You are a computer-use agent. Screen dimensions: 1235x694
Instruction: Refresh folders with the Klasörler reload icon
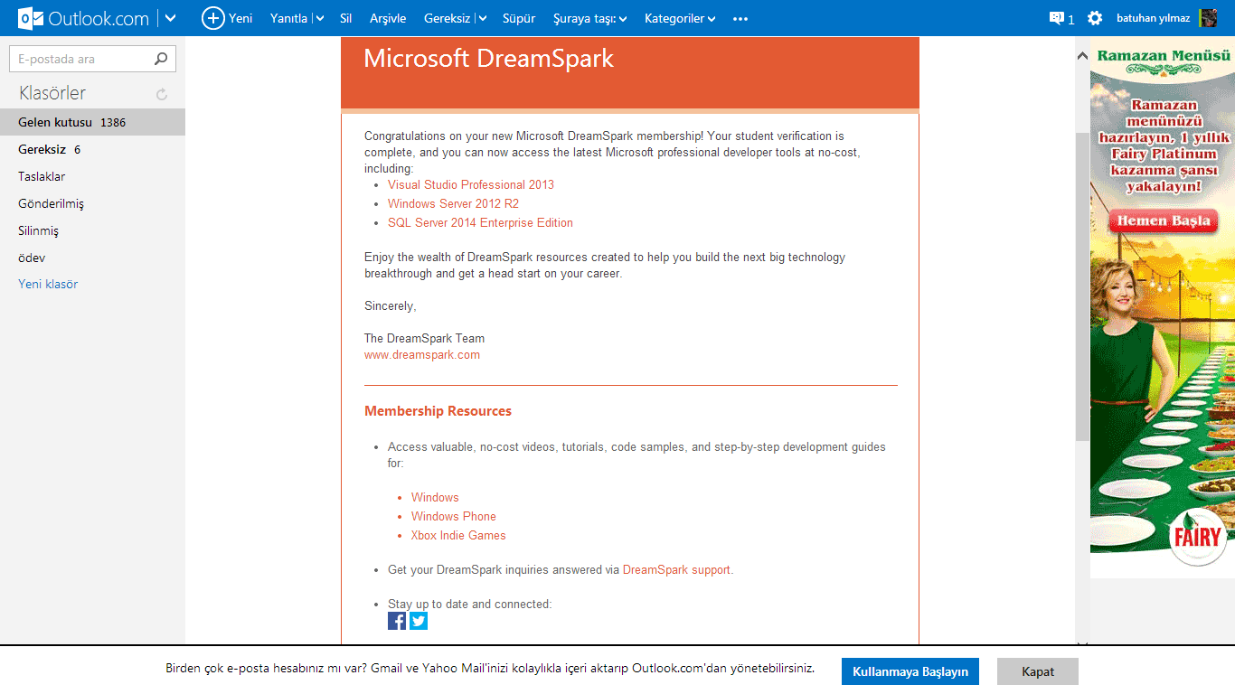point(162,94)
